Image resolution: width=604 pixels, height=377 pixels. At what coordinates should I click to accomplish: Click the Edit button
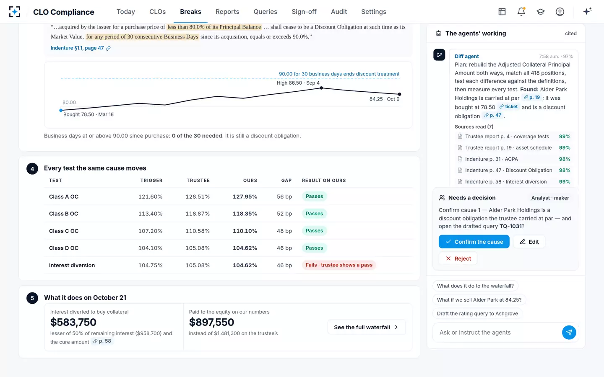click(529, 242)
